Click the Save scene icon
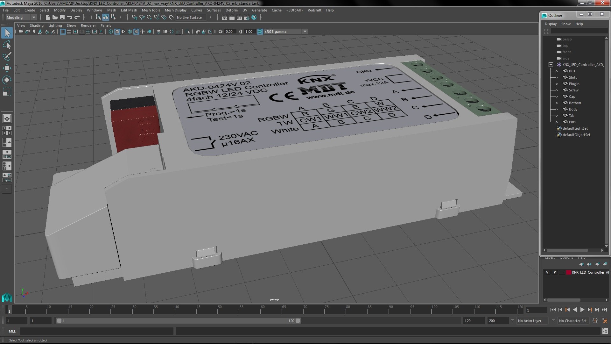This screenshot has width=611, height=344. coord(62,18)
